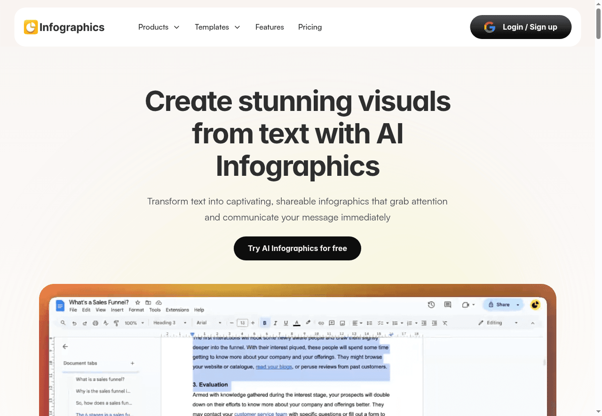
Task: Open the comment history panel
Action: pos(447,305)
